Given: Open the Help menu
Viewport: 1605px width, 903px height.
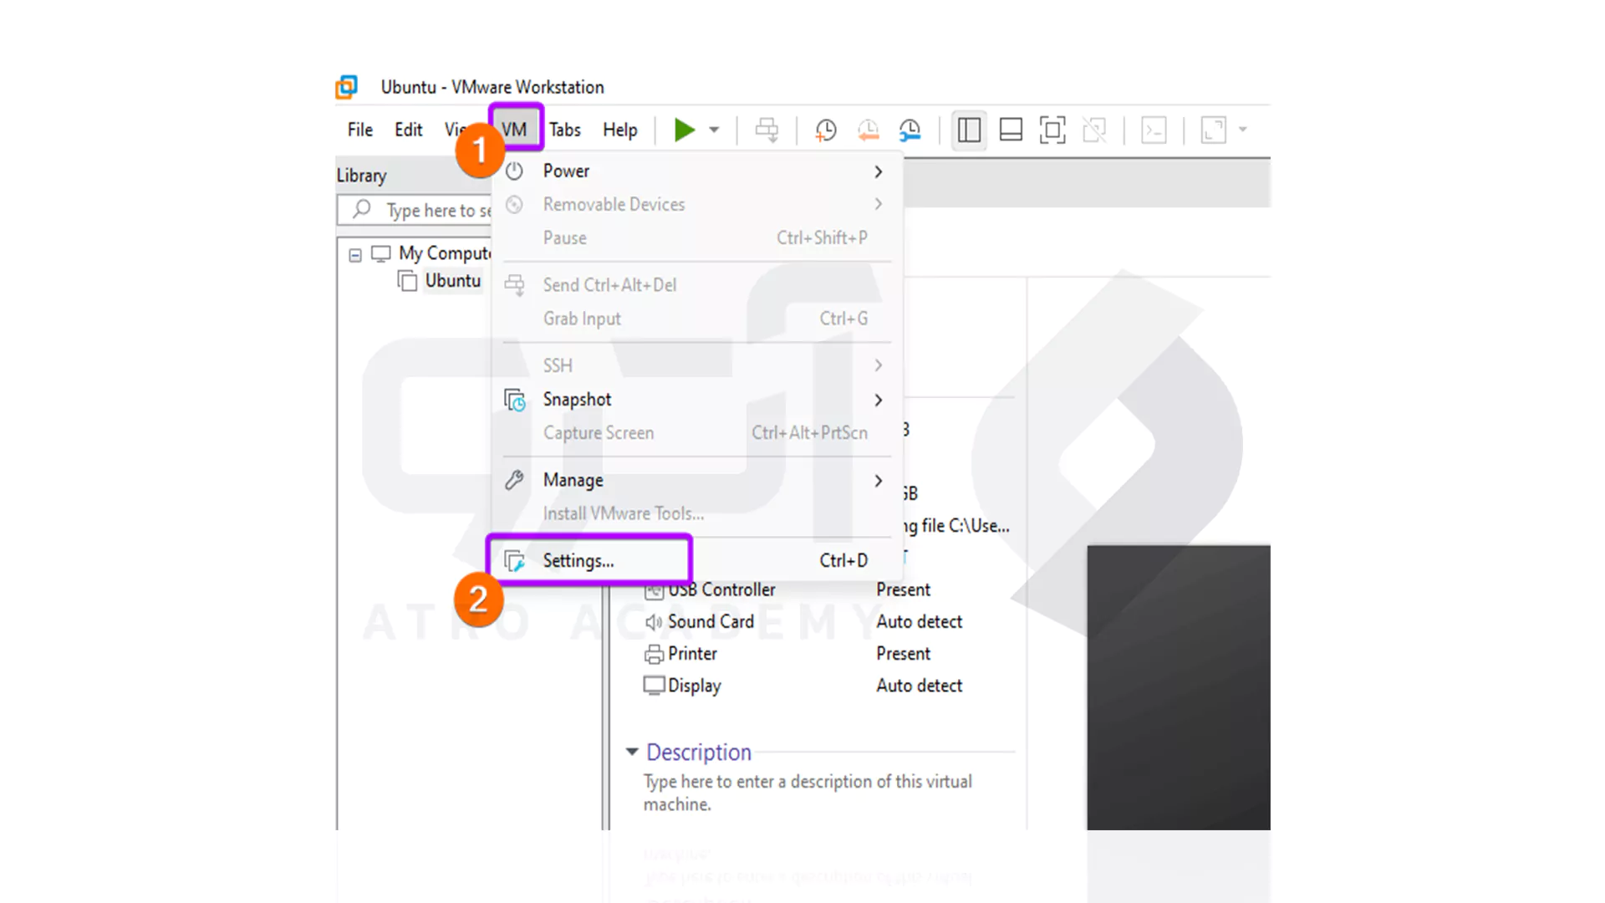Looking at the screenshot, I should (620, 130).
